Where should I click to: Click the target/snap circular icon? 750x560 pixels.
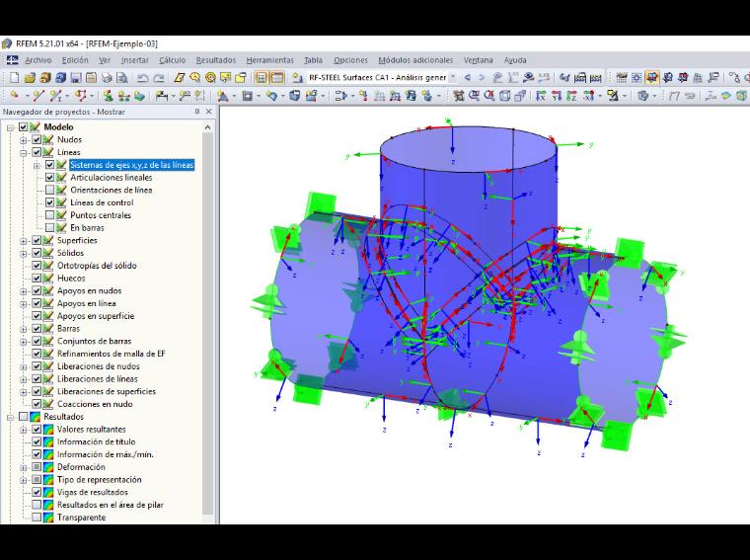[x=210, y=78]
